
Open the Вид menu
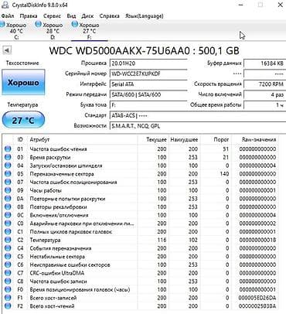[x=71, y=16]
